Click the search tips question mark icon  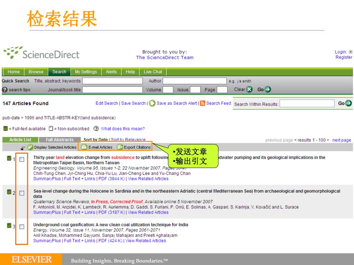click(x=5, y=90)
